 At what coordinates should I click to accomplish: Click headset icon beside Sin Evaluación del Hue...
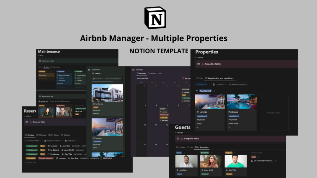click(252, 161)
